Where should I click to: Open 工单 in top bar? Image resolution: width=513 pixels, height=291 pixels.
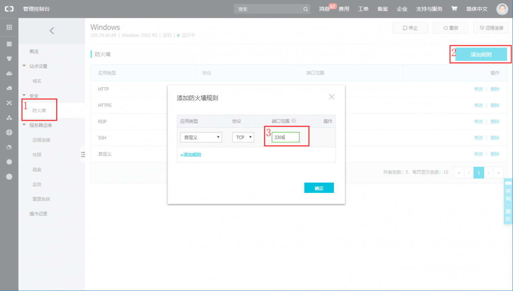click(363, 9)
